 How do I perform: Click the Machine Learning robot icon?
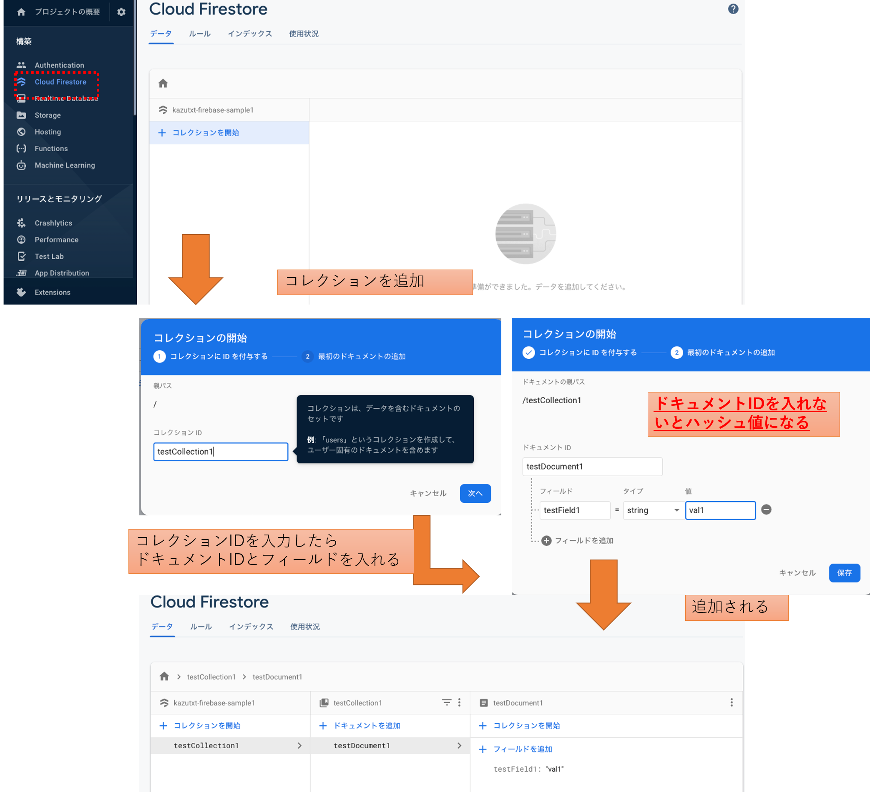click(x=21, y=165)
